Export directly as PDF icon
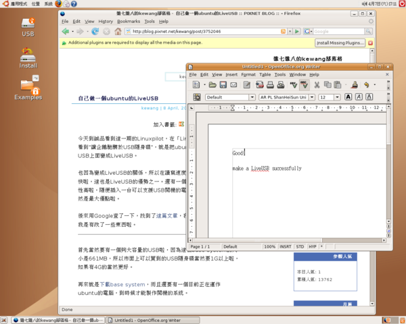This screenshot has height=324, width=406. click(259, 85)
